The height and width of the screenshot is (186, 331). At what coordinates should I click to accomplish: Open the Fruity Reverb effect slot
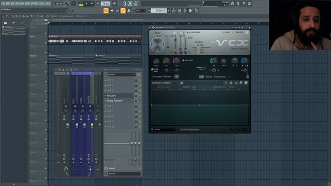119,101
